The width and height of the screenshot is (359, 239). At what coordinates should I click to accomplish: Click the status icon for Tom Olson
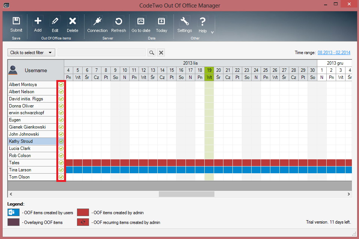click(x=61, y=177)
